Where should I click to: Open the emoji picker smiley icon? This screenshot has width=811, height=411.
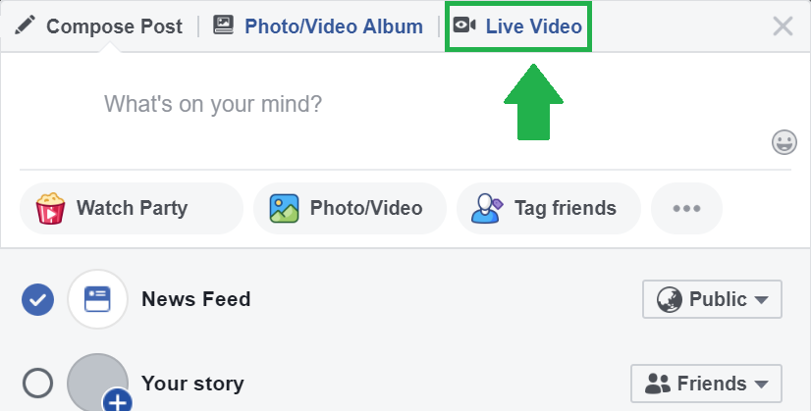coord(784,142)
